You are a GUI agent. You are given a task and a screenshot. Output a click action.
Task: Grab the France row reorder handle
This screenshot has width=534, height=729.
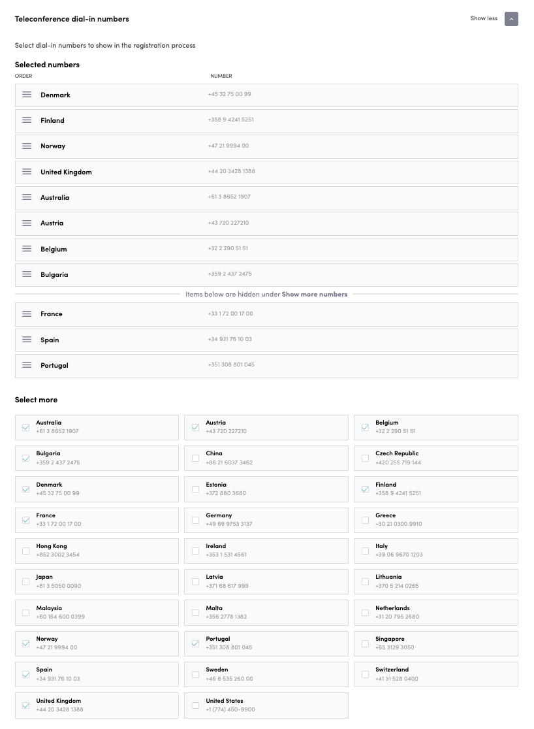[x=27, y=314]
